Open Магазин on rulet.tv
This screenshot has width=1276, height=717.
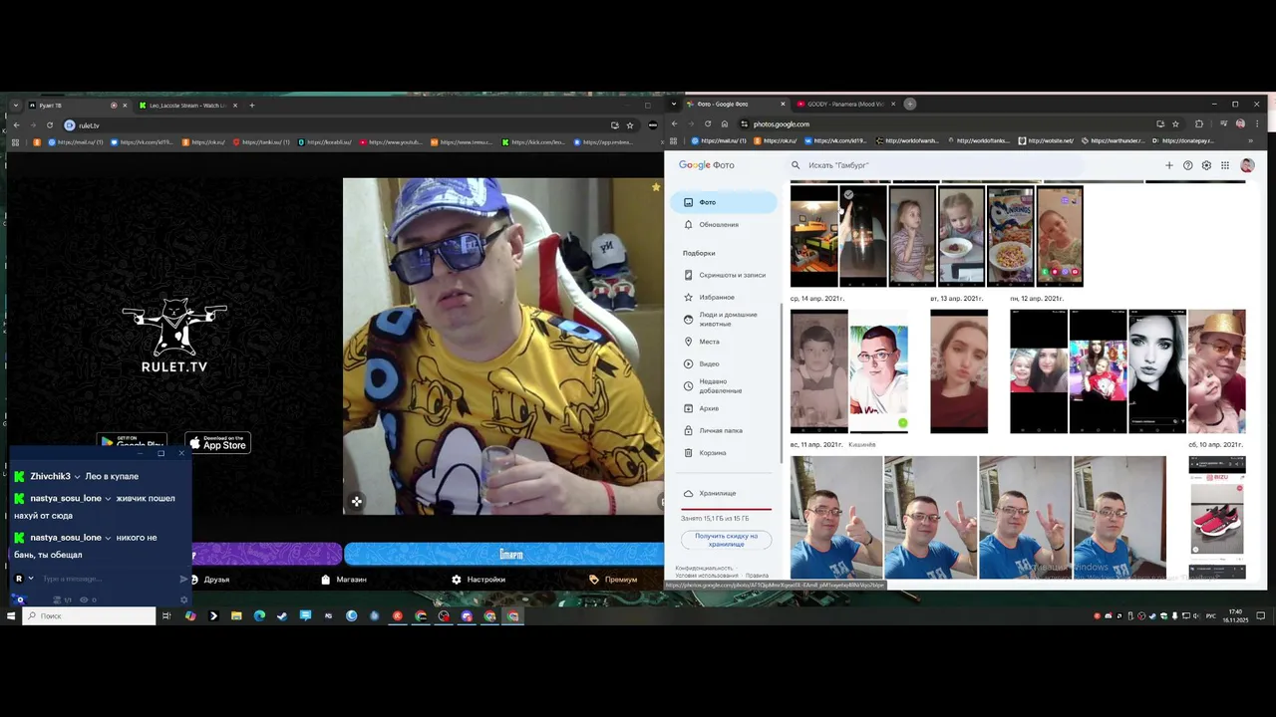344,580
